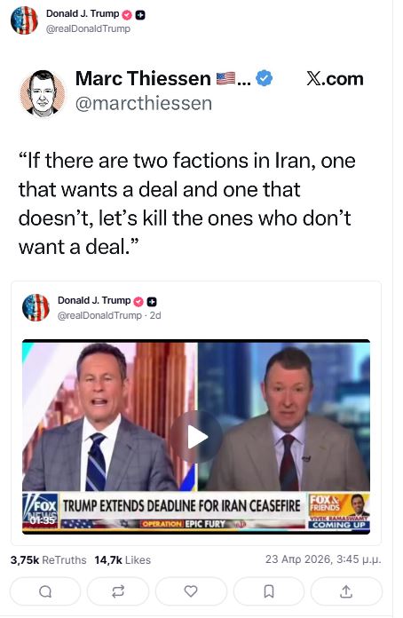Click the red verified badge in header

point(127,15)
